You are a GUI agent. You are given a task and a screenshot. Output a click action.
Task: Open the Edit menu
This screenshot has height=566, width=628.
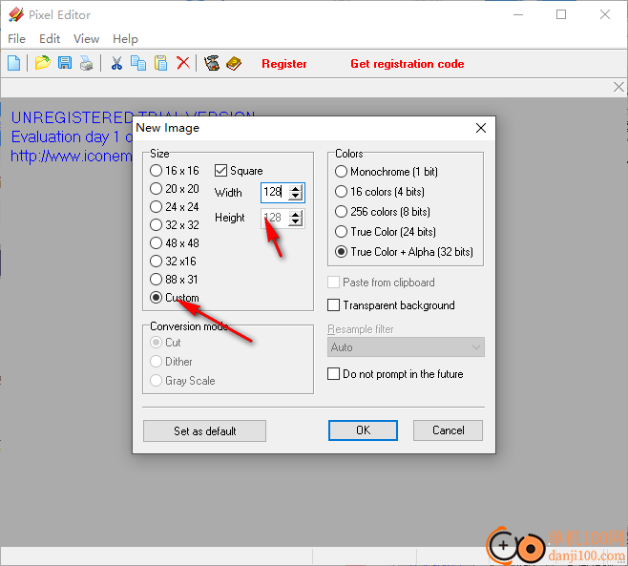click(50, 39)
